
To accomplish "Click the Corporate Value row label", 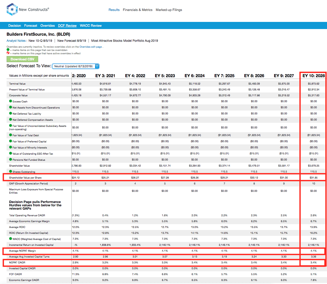I will 18,96.
